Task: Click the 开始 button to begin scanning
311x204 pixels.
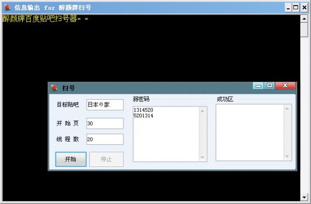Action: tap(71, 159)
